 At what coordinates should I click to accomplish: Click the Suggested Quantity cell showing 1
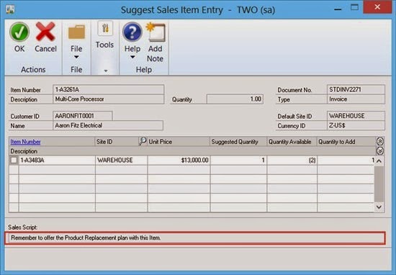238,161
